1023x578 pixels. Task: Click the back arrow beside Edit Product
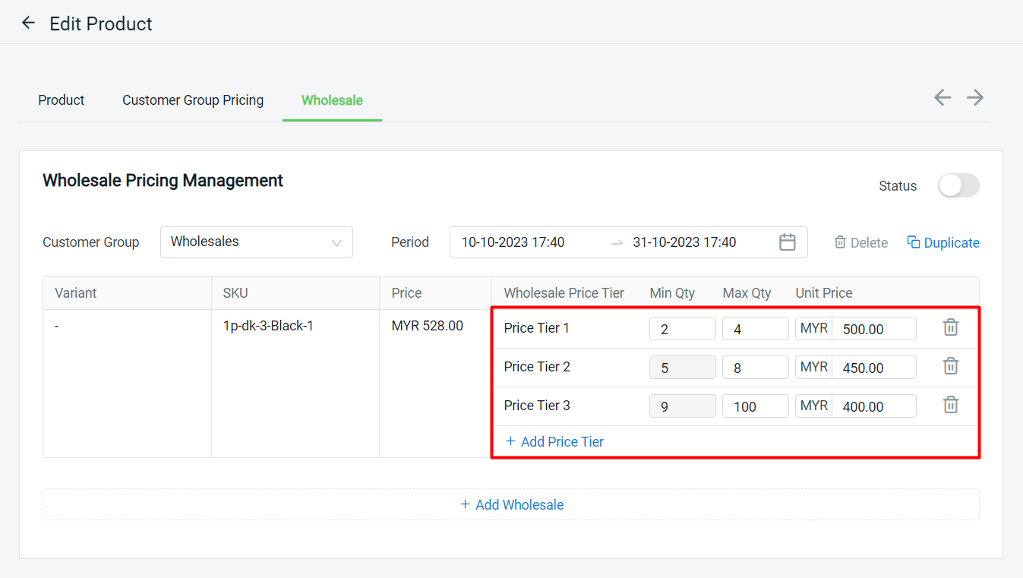(x=28, y=23)
